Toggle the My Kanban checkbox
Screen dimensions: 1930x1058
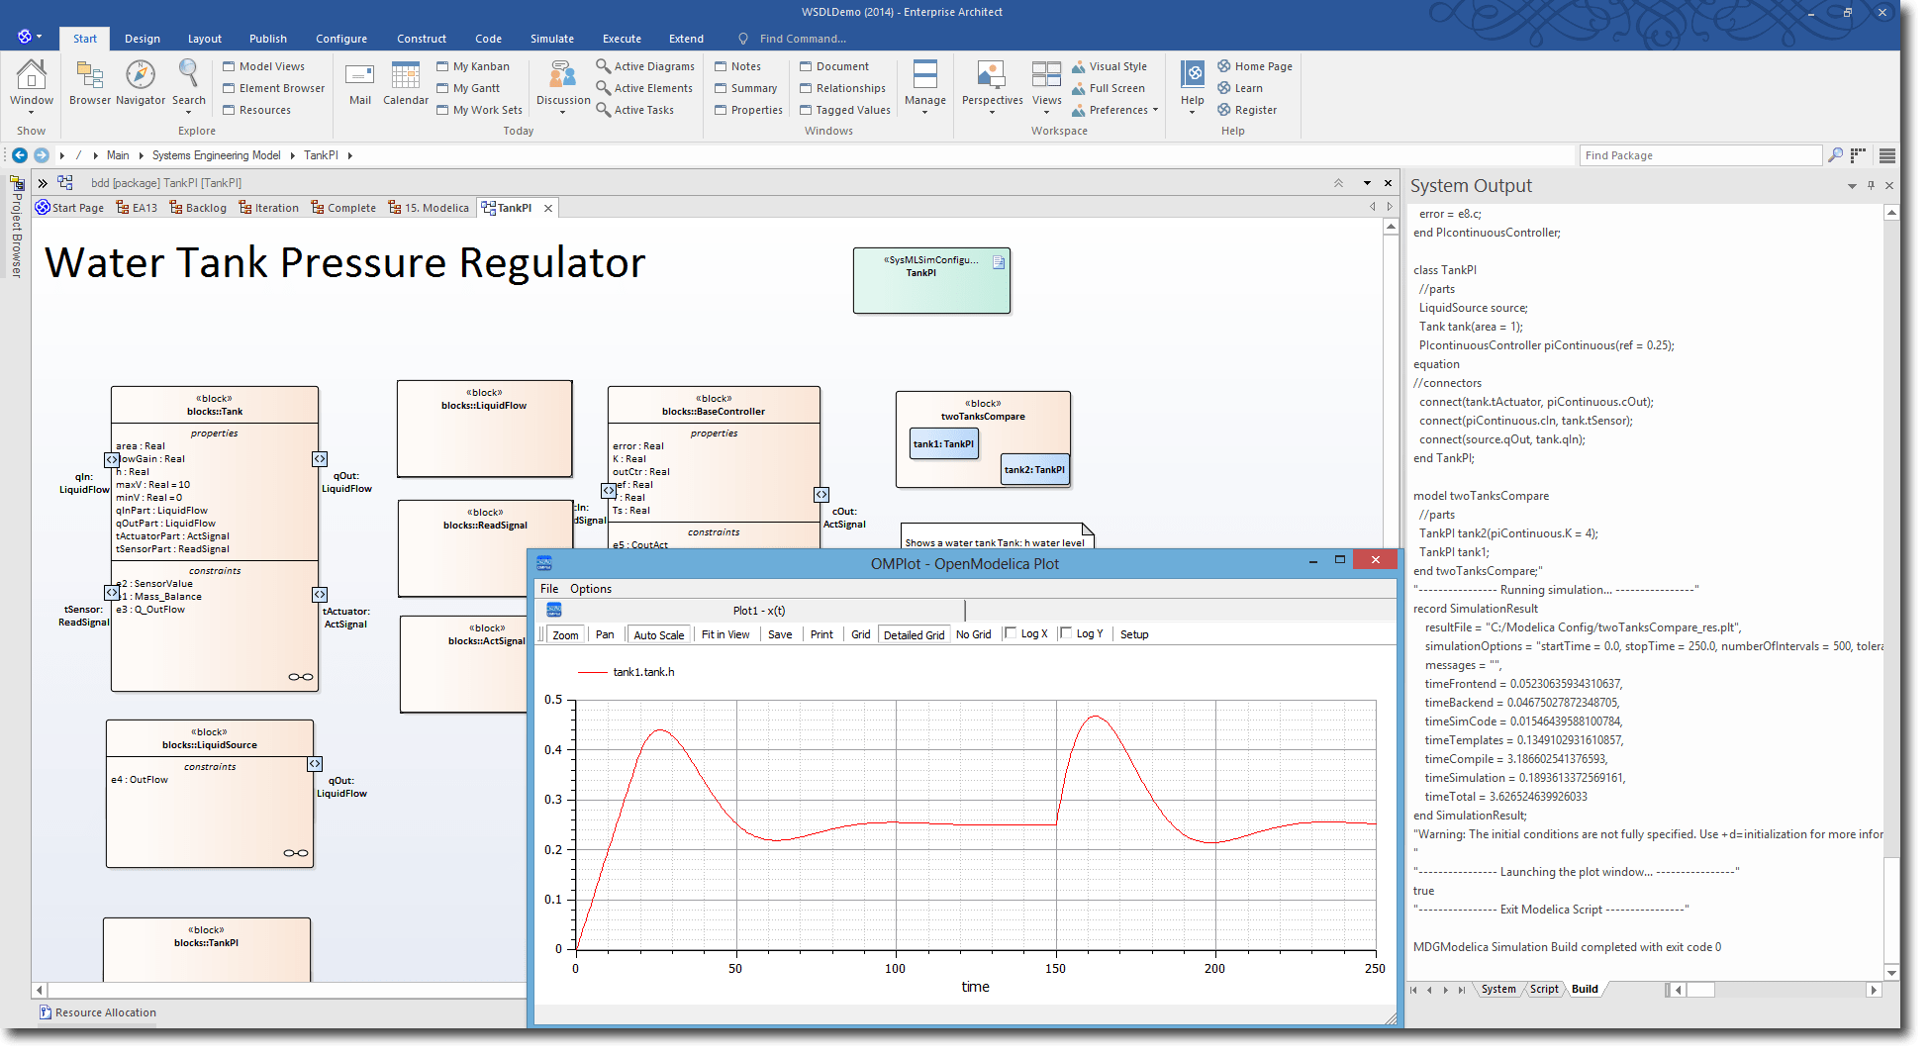(x=442, y=66)
